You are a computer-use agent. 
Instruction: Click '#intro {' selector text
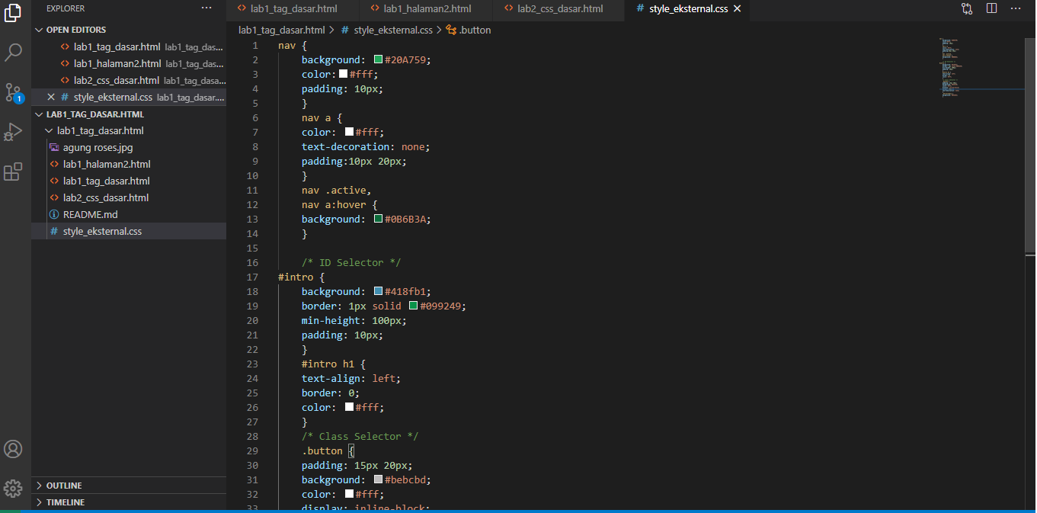tap(302, 277)
